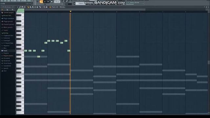The image size is (210, 118).
Task: Select the Mute tool in piano roll toolbar
Action: point(37,7)
